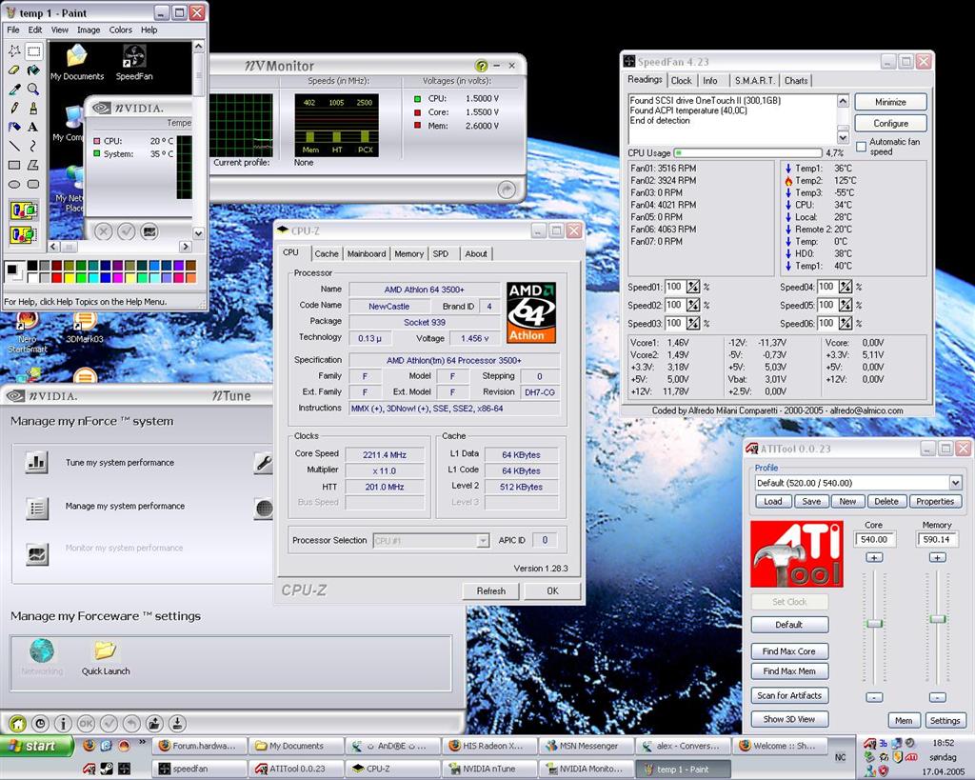Pick the Text tool in Paint
Screen dimensions: 975x780
tap(33, 127)
